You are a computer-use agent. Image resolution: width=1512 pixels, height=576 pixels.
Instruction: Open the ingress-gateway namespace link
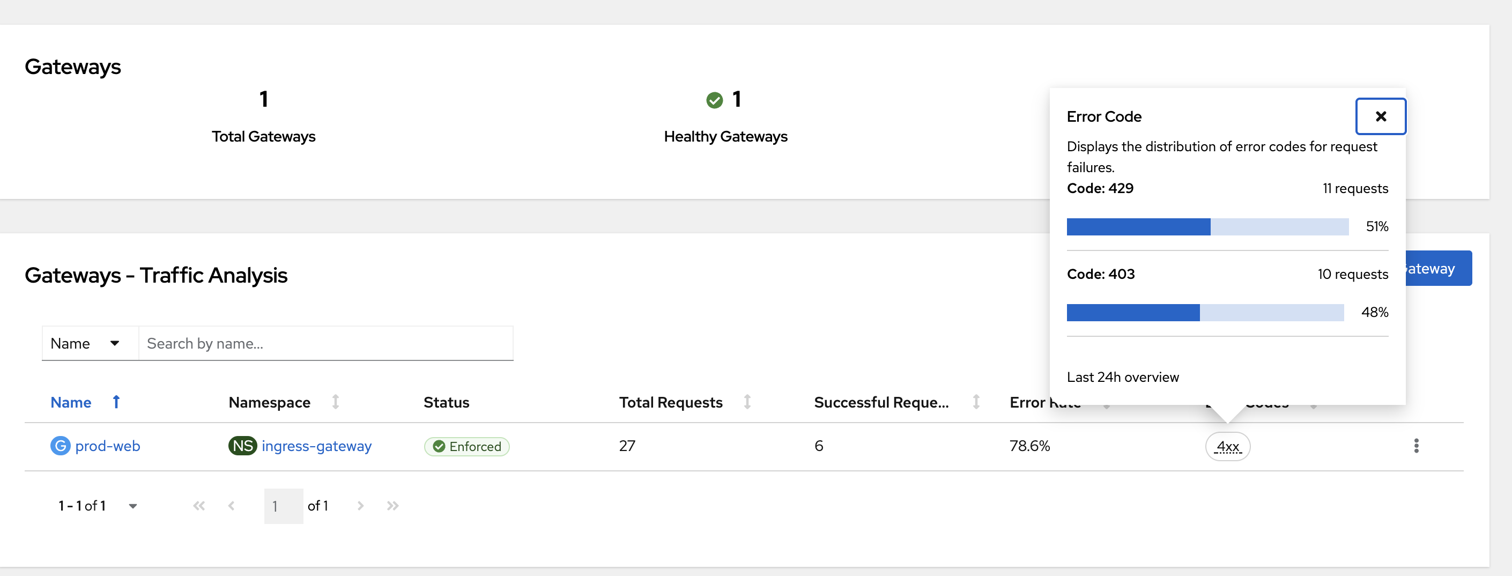pyautogui.click(x=316, y=446)
